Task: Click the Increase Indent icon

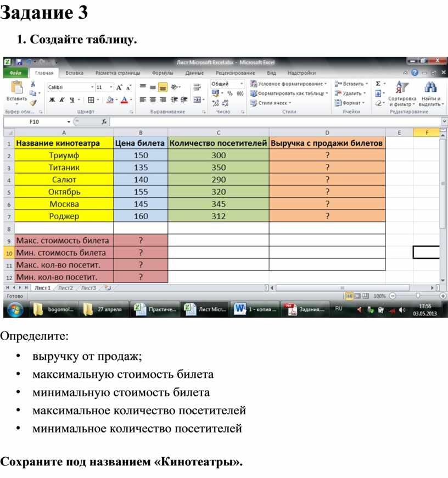Action: (x=184, y=99)
